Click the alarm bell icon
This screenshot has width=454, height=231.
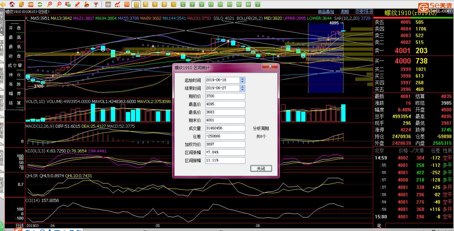86,4
